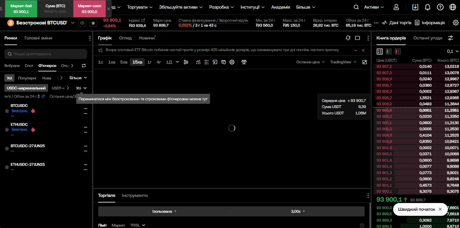Expand the announcement banner chevron

(x=356, y=50)
